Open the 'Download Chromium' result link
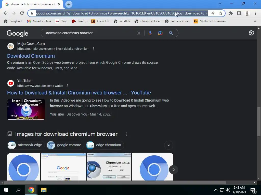Image resolution: width=261 pixels, height=195 pixels. [x=31, y=56]
